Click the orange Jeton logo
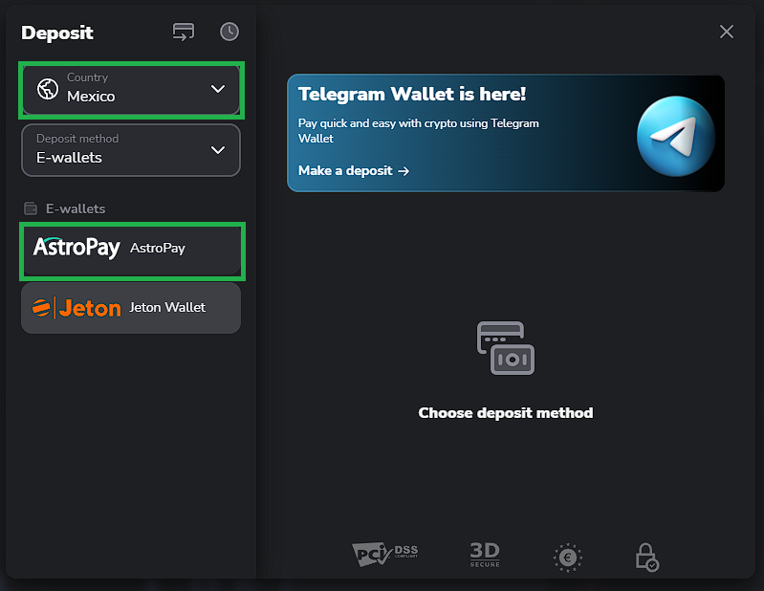Screen dimensions: 764x591 [76, 308]
